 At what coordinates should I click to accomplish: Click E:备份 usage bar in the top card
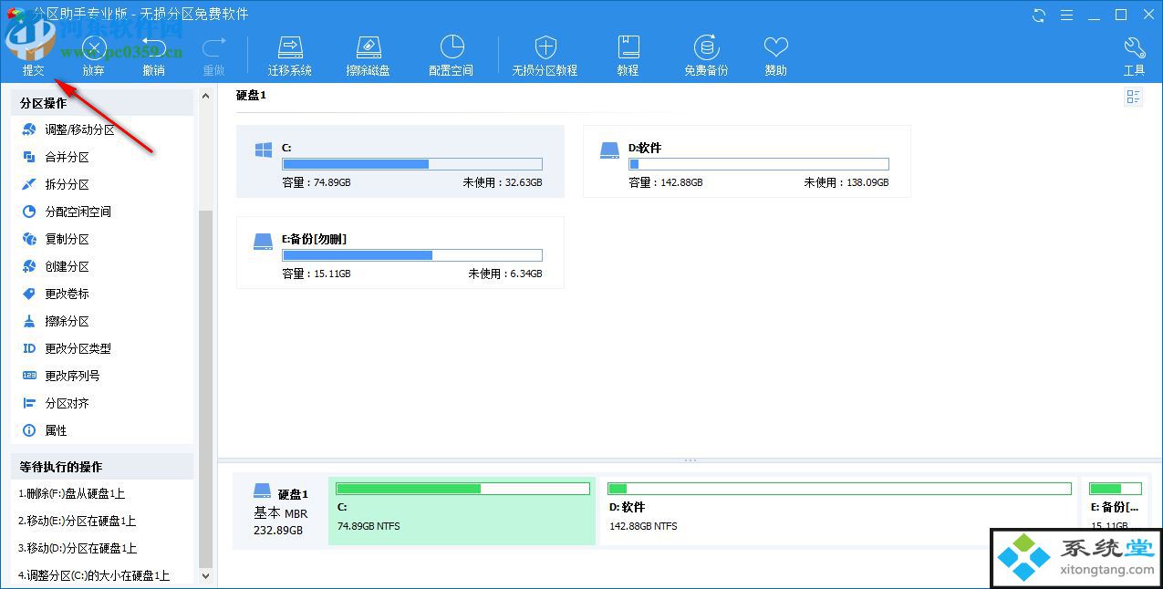coord(412,255)
